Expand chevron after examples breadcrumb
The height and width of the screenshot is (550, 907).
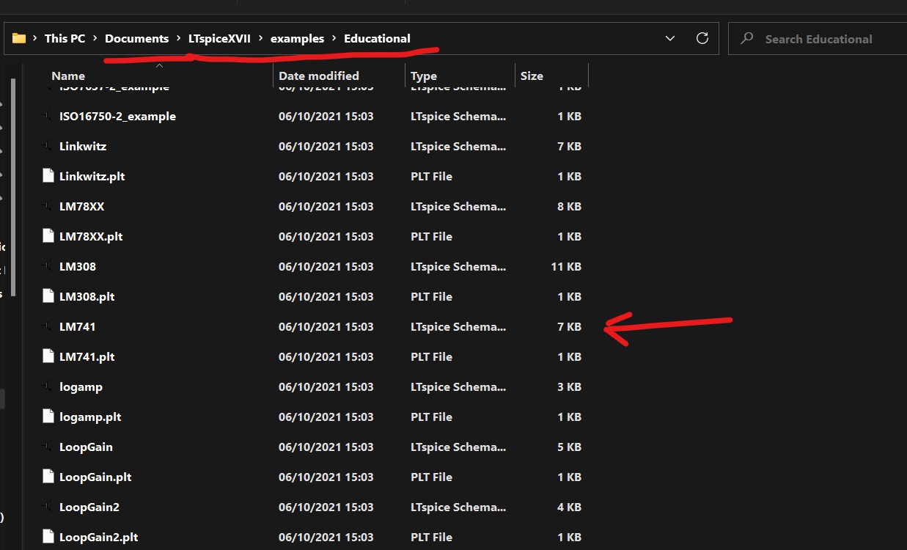click(334, 39)
